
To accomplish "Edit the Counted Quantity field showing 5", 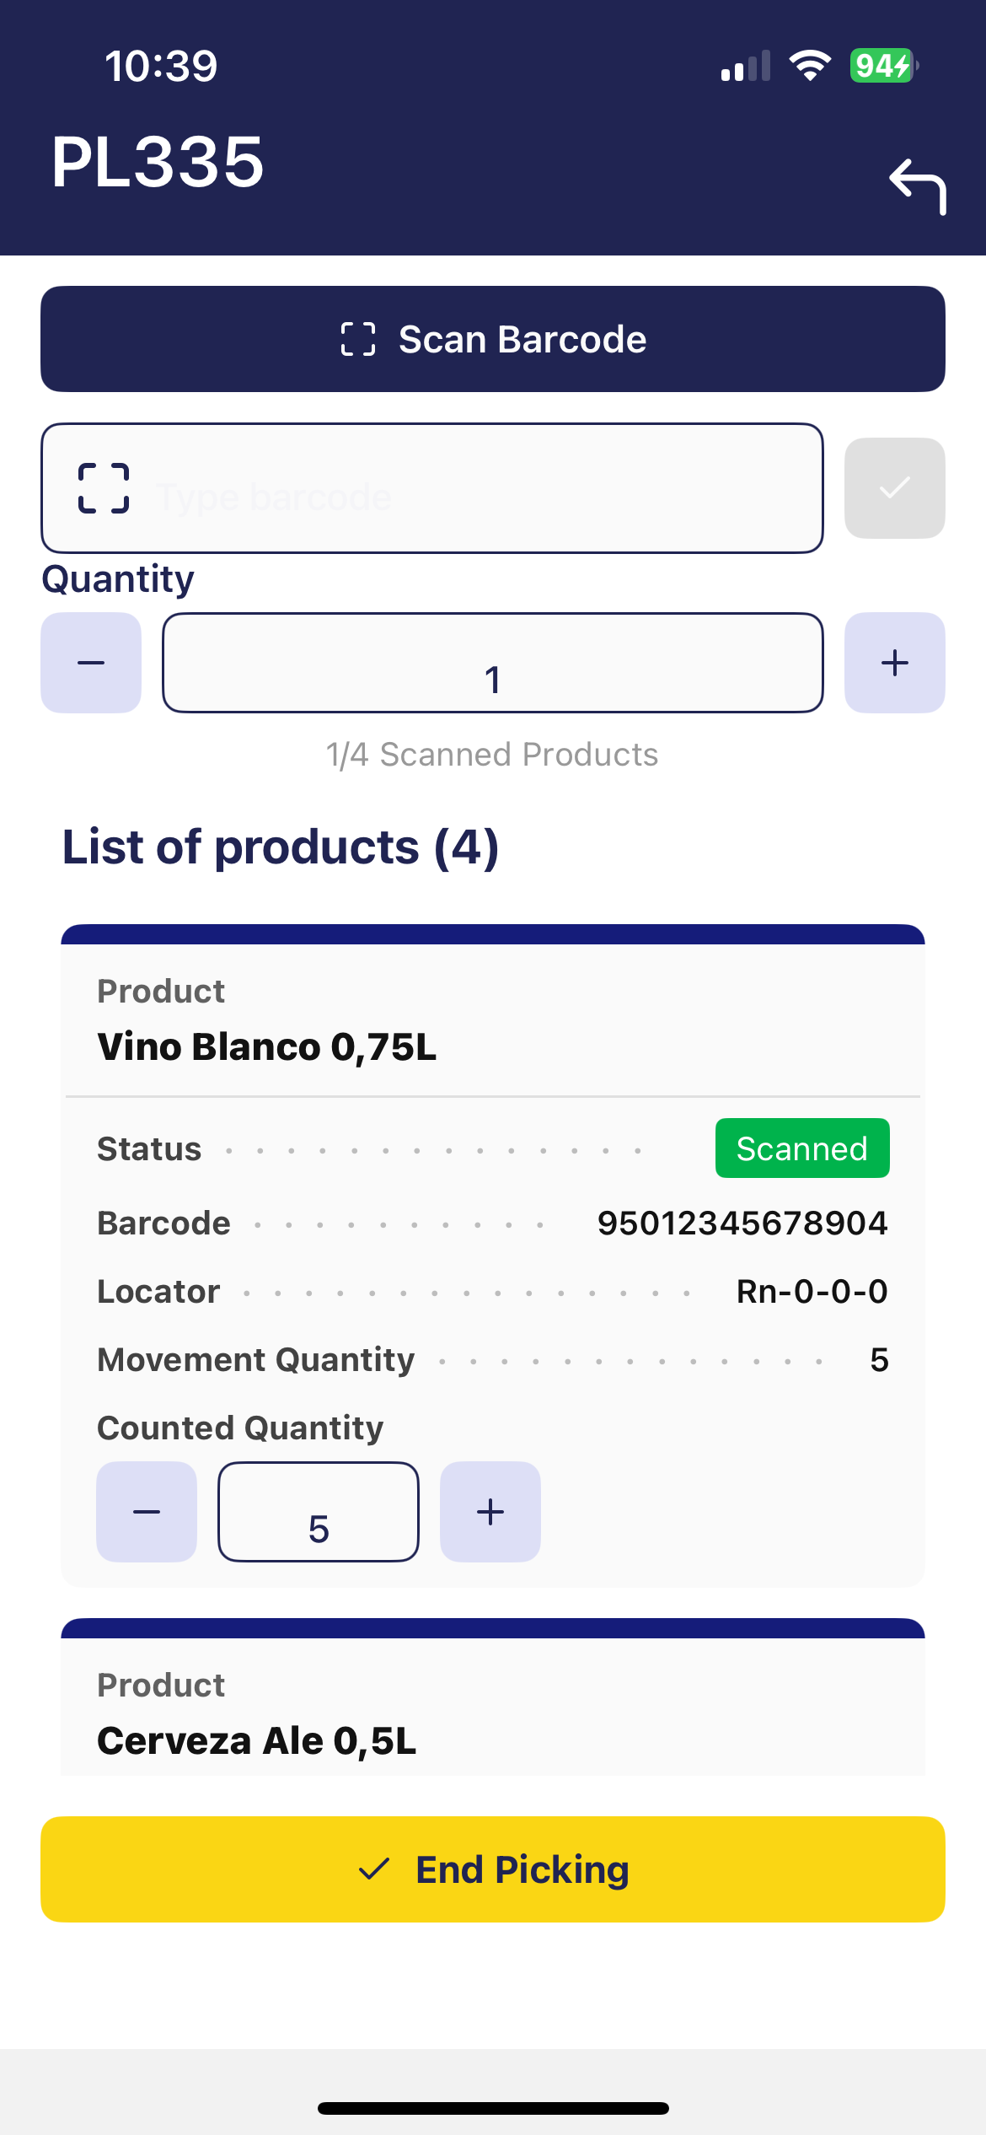I will pos(319,1512).
